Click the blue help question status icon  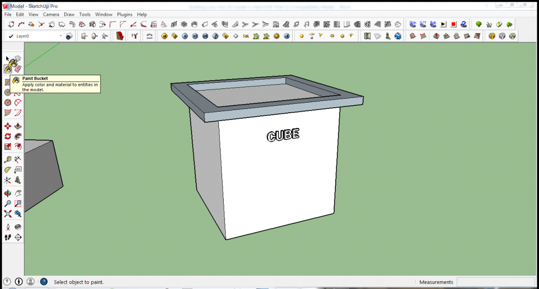(x=44, y=282)
